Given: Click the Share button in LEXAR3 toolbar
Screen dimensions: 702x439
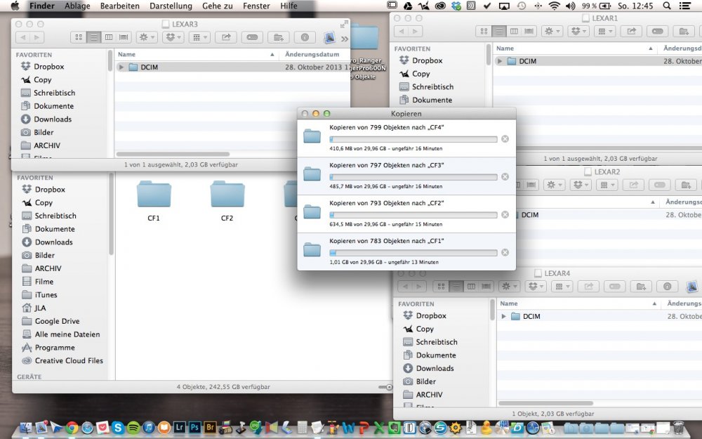Looking at the screenshot, I should 225,37.
